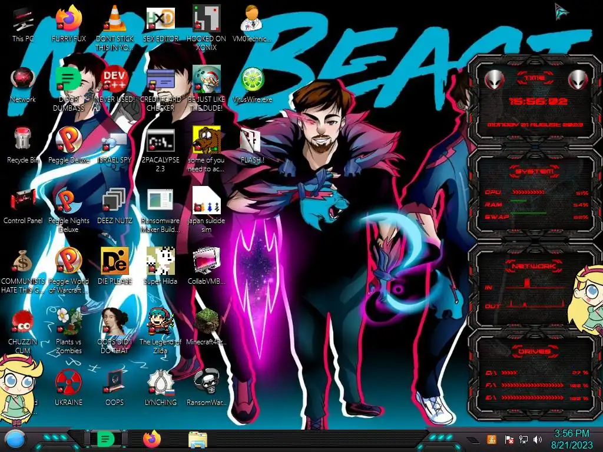Click the CPU usage bar in widget

[528, 192]
